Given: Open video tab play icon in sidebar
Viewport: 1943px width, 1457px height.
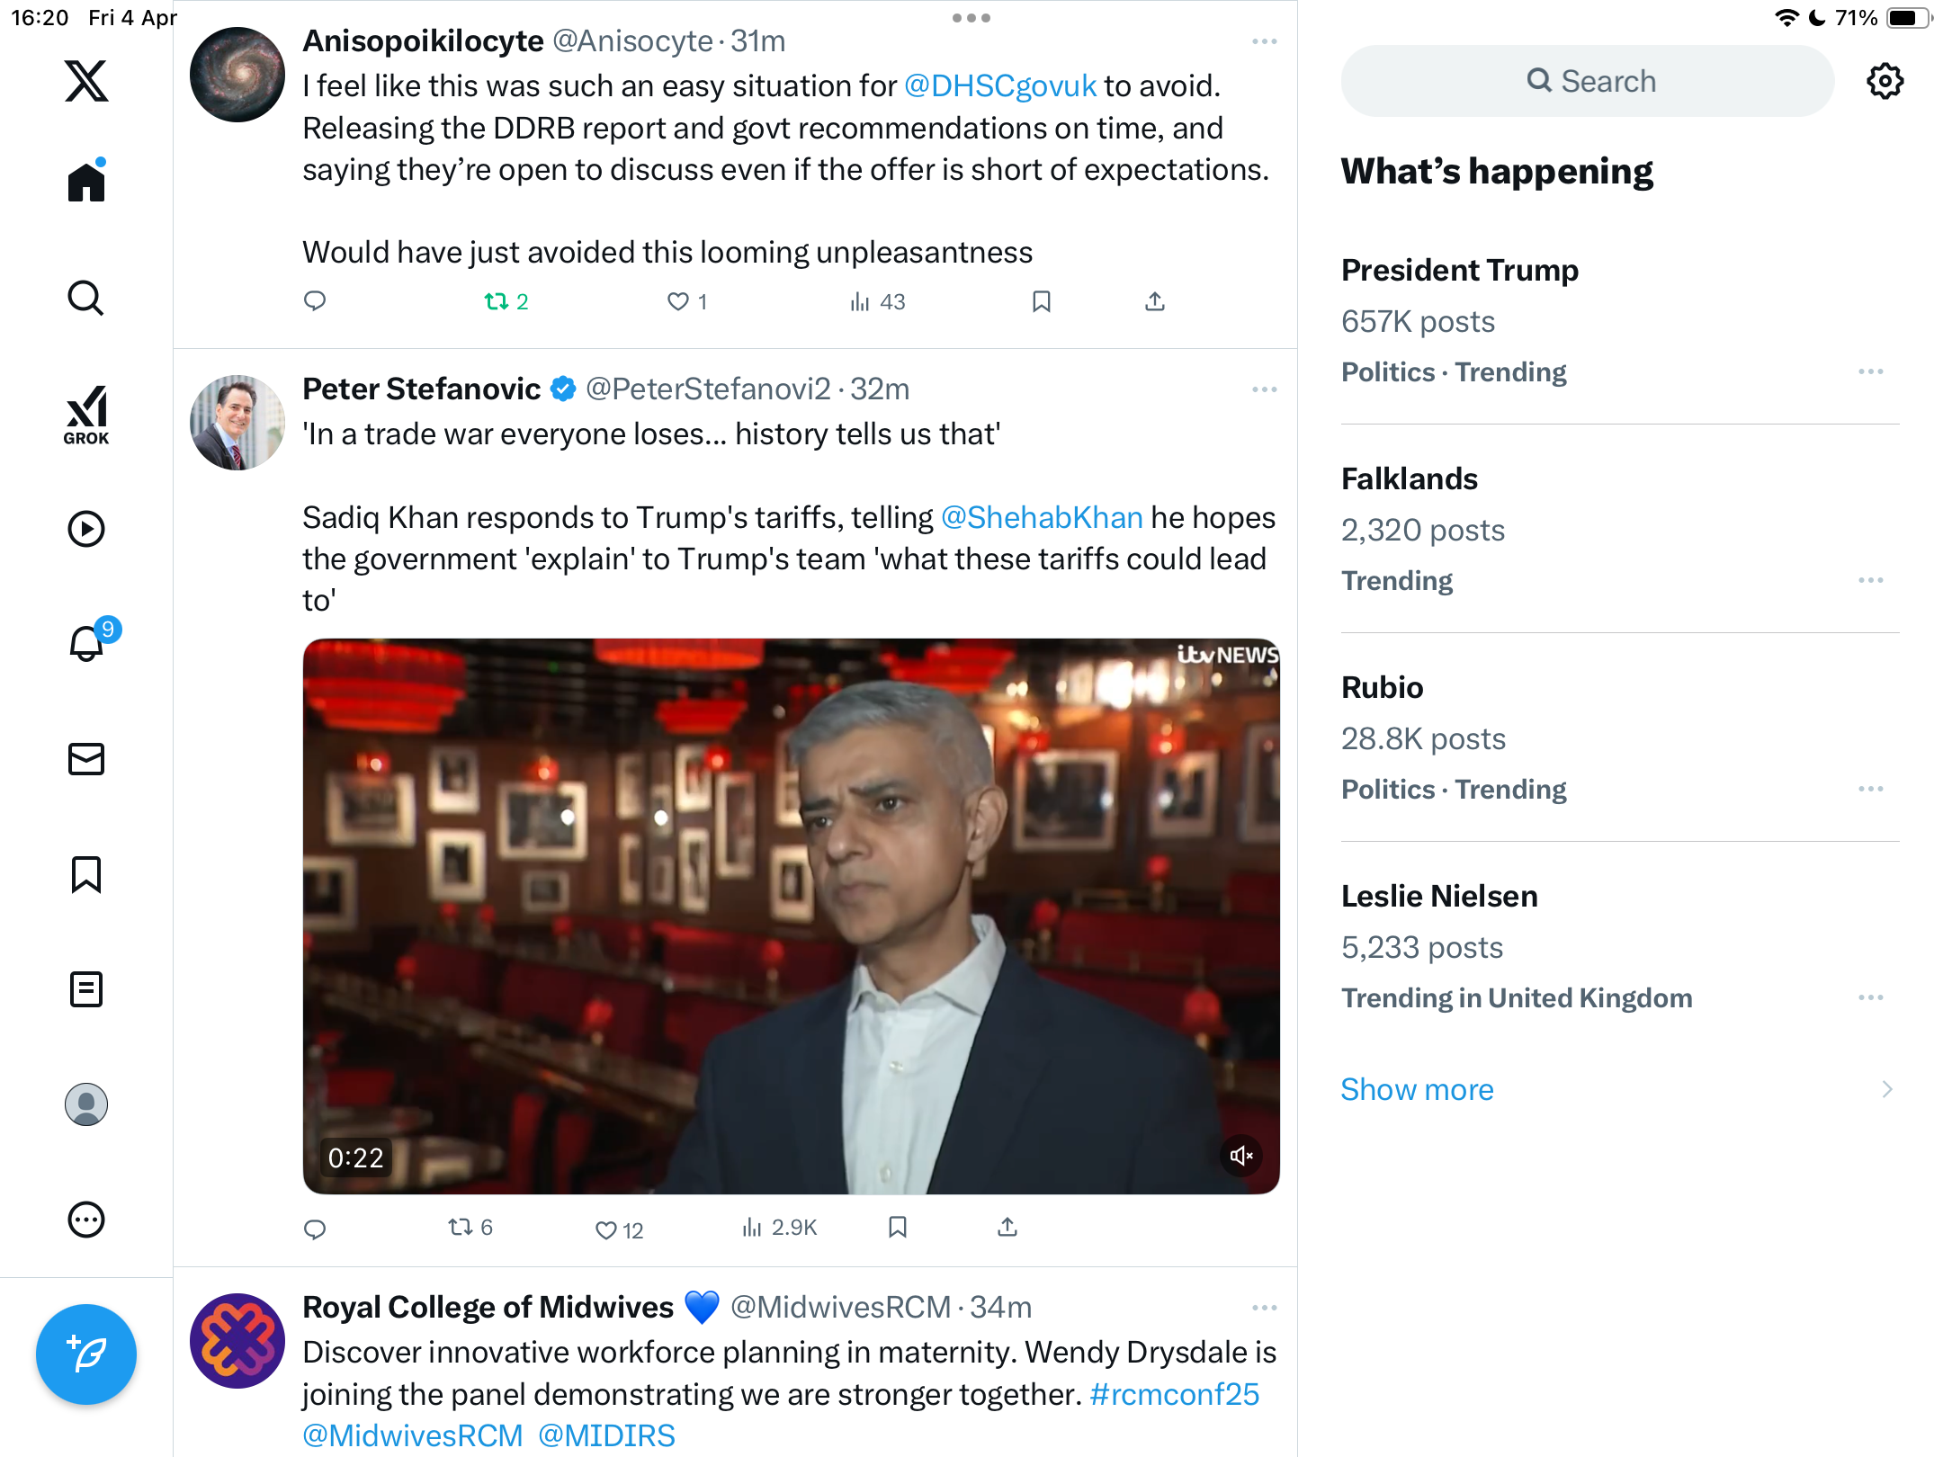Looking at the screenshot, I should pos(86,529).
